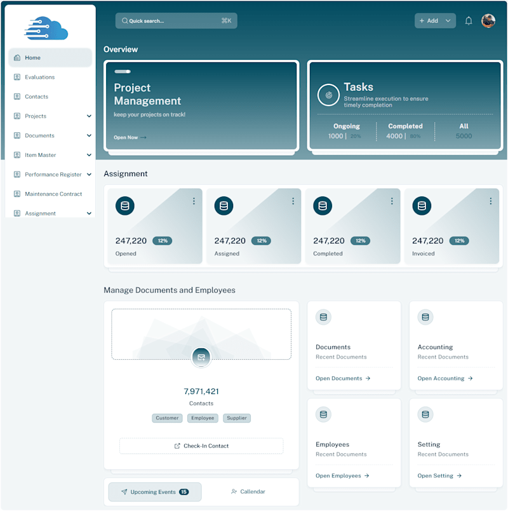Expand the Assignment menu chevron

[89, 214]
